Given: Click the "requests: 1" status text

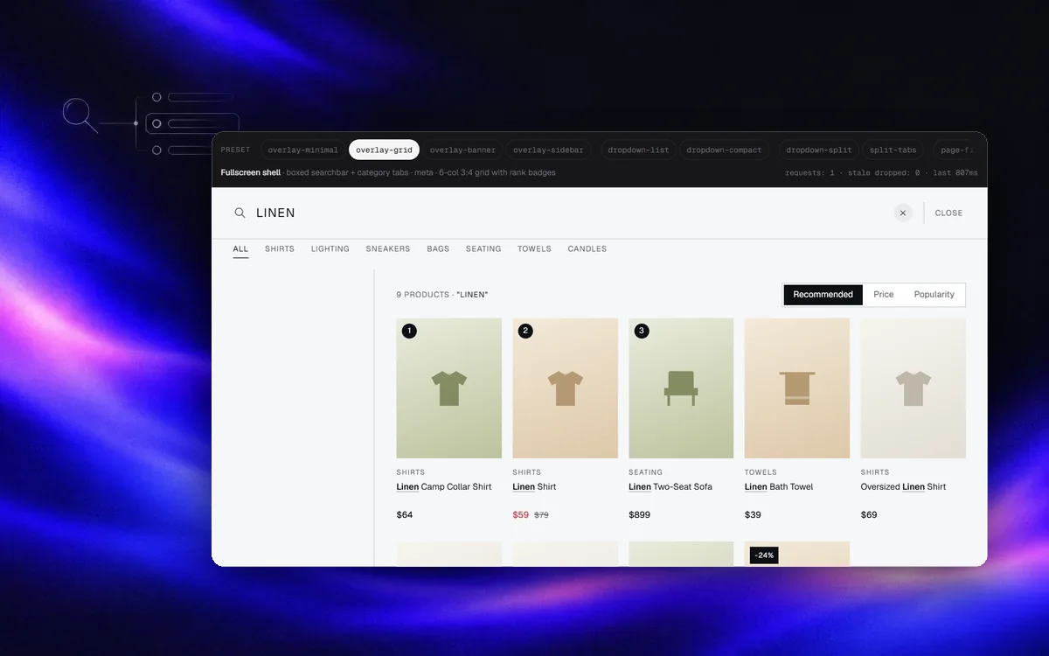Looking at the screenshot, I should pos(809,173).
